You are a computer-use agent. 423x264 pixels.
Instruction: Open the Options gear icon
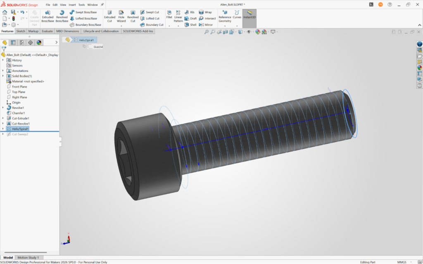13,24
